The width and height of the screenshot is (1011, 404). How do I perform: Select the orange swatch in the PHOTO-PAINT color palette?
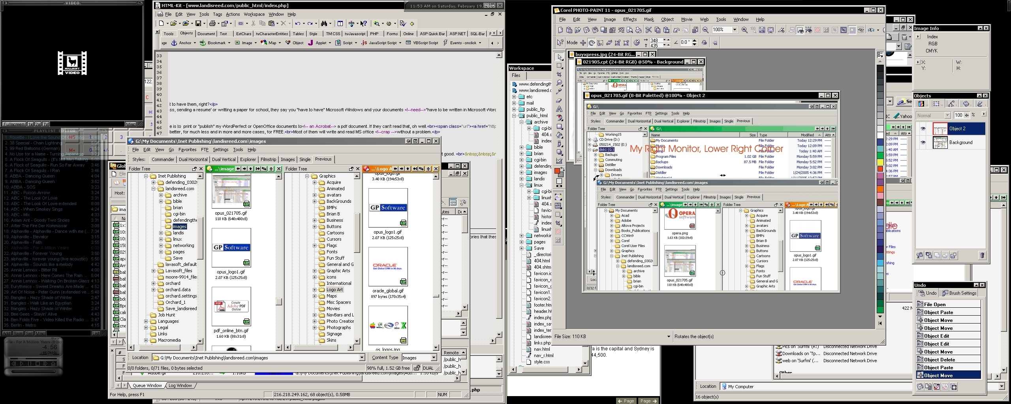pyautogui.click(x=880, y=189)
